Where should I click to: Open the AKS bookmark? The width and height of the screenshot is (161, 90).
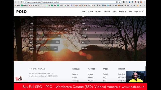click(115, 5)
